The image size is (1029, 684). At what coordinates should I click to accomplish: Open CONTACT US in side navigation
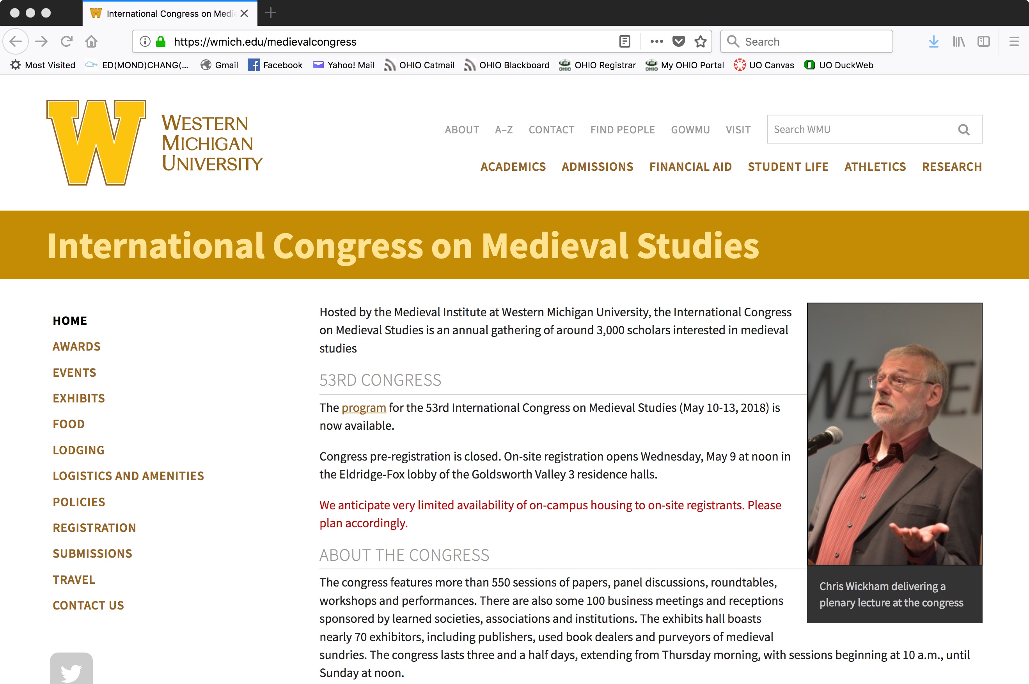point(88,606)
